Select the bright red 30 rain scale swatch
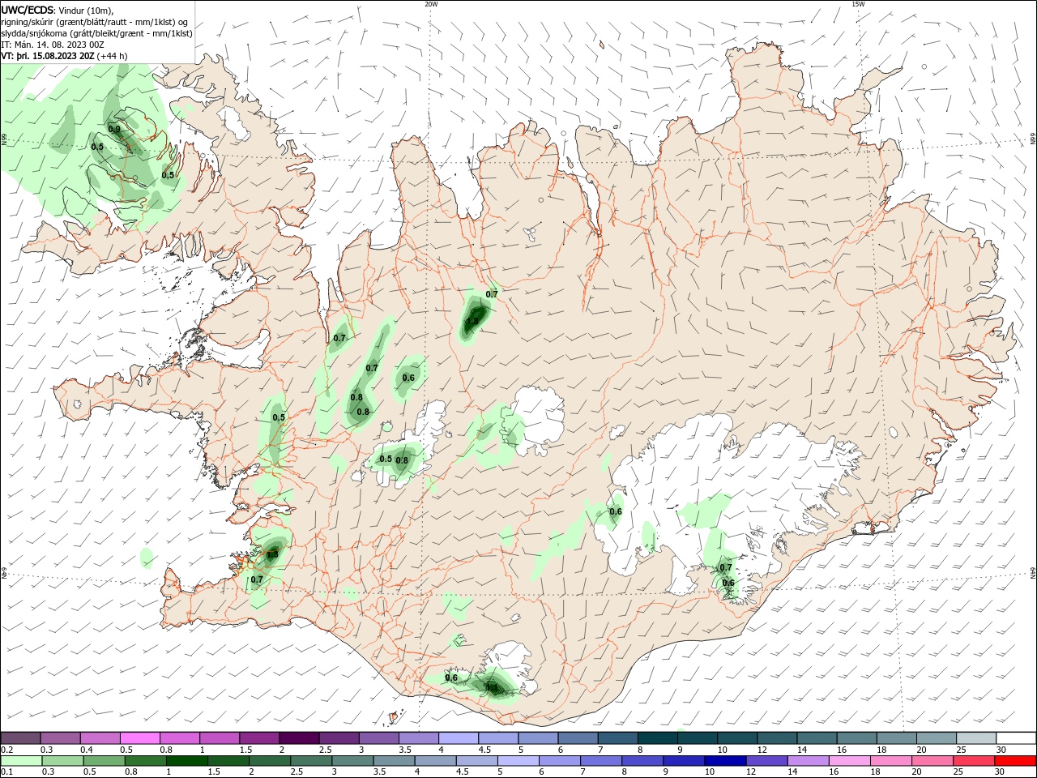Screen dimensions: 1037x778 pyautogui.click(x=1015, y=760)
